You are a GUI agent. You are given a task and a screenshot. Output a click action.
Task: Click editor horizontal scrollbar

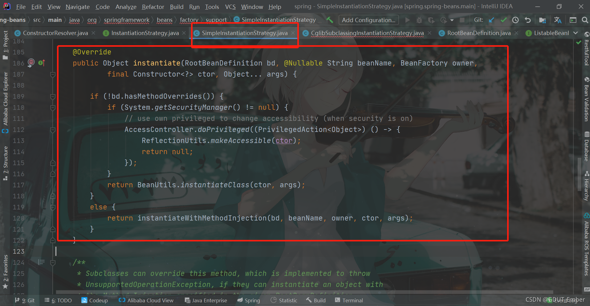[304, 292]
